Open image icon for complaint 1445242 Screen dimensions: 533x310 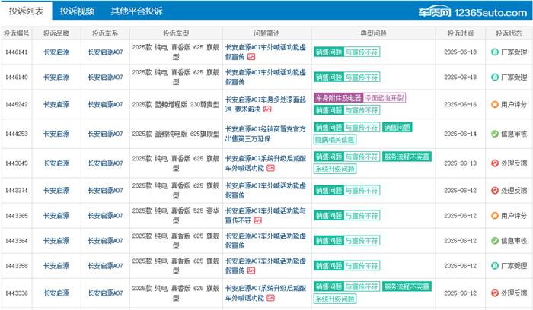(x=267, y=109)
